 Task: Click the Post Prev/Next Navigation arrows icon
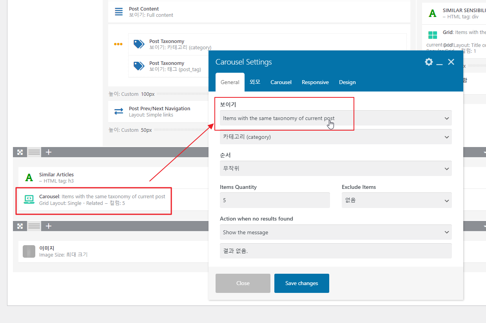[x=119, y=111]
